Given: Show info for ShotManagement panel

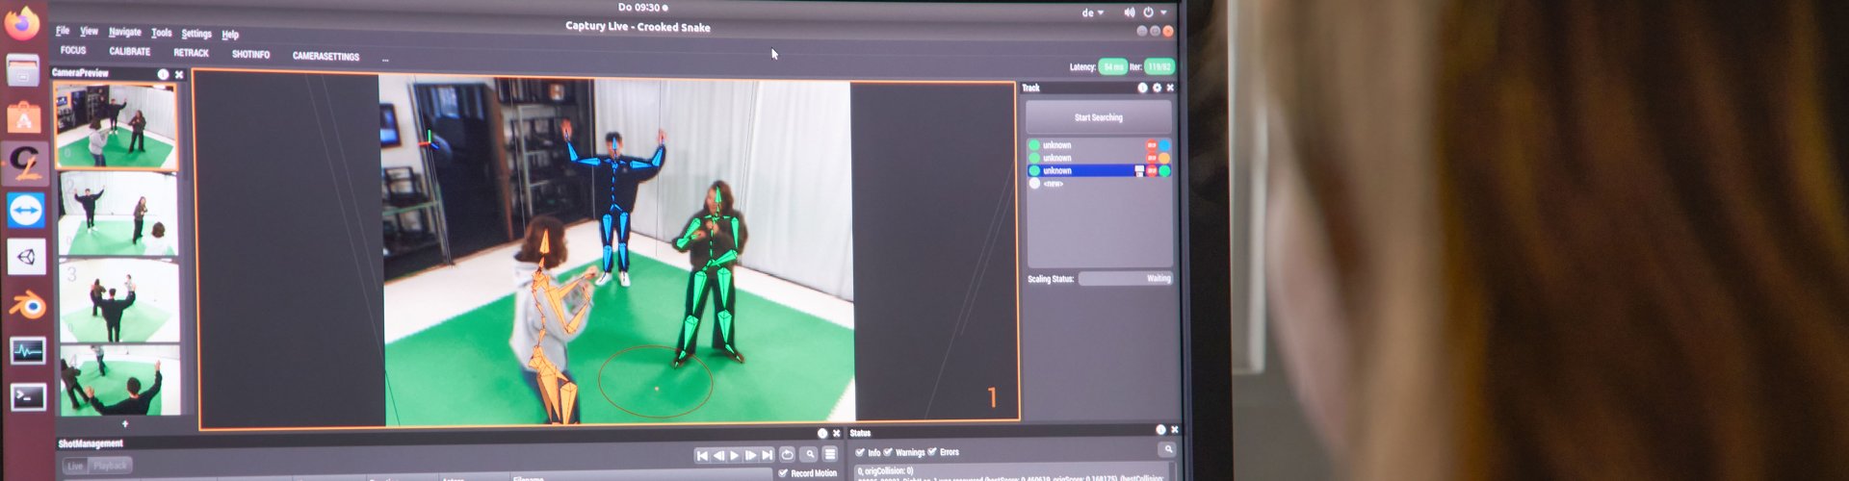Looking at the screenshot, I should pyautogui.click(x=821, y=434).
